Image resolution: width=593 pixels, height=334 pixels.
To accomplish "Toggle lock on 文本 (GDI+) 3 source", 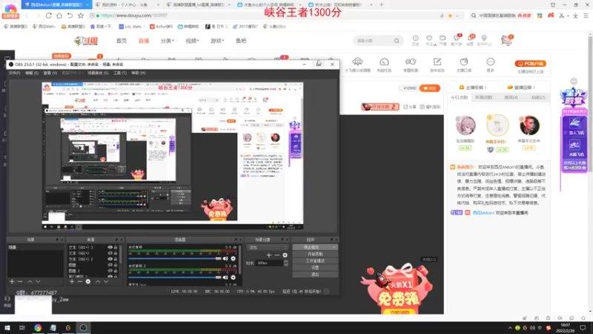I will pyautogui.click(x=116, y=247).
